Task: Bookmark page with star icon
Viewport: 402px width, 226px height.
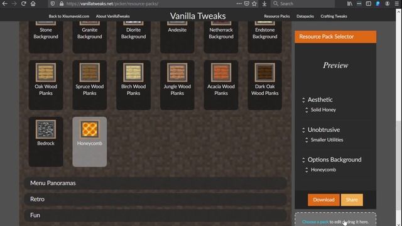Action: (254, 4)
